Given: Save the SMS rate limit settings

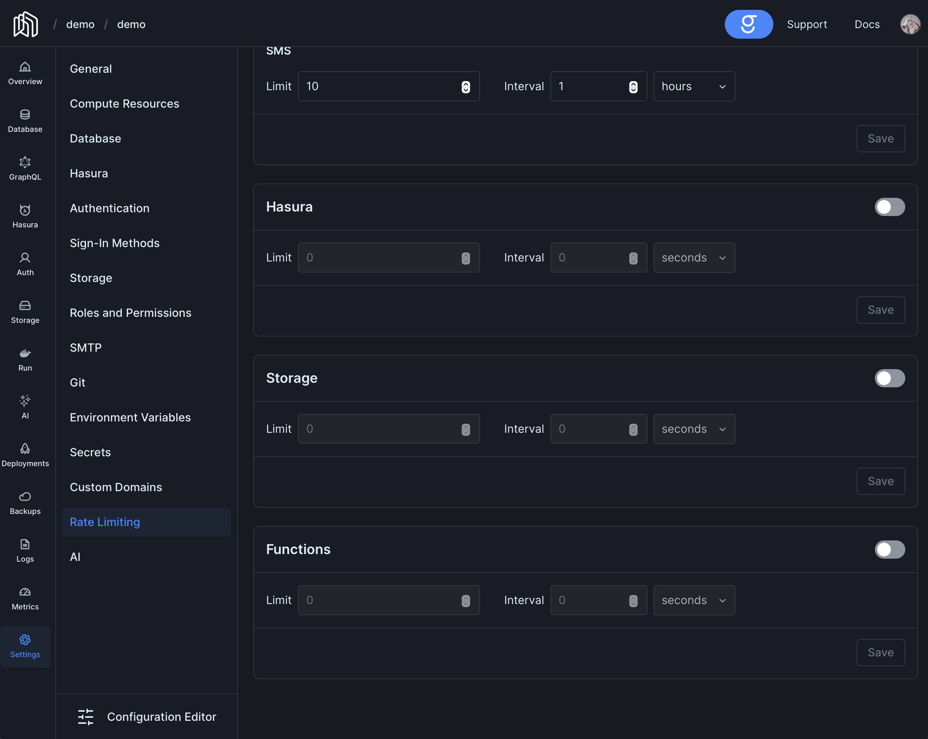Looking at the screenshot, I should click(x=880, y=139).
